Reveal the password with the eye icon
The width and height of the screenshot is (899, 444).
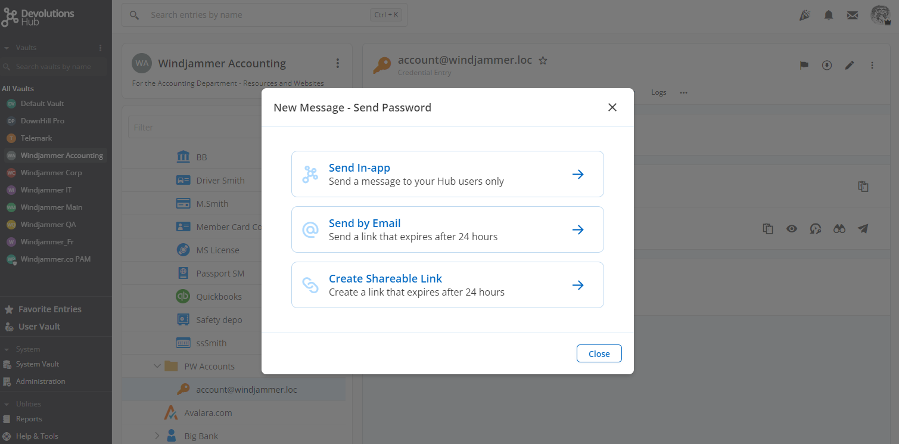click(x=791, y=228)
